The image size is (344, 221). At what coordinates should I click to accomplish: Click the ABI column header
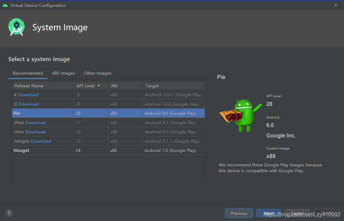click(x=126, y=86)
